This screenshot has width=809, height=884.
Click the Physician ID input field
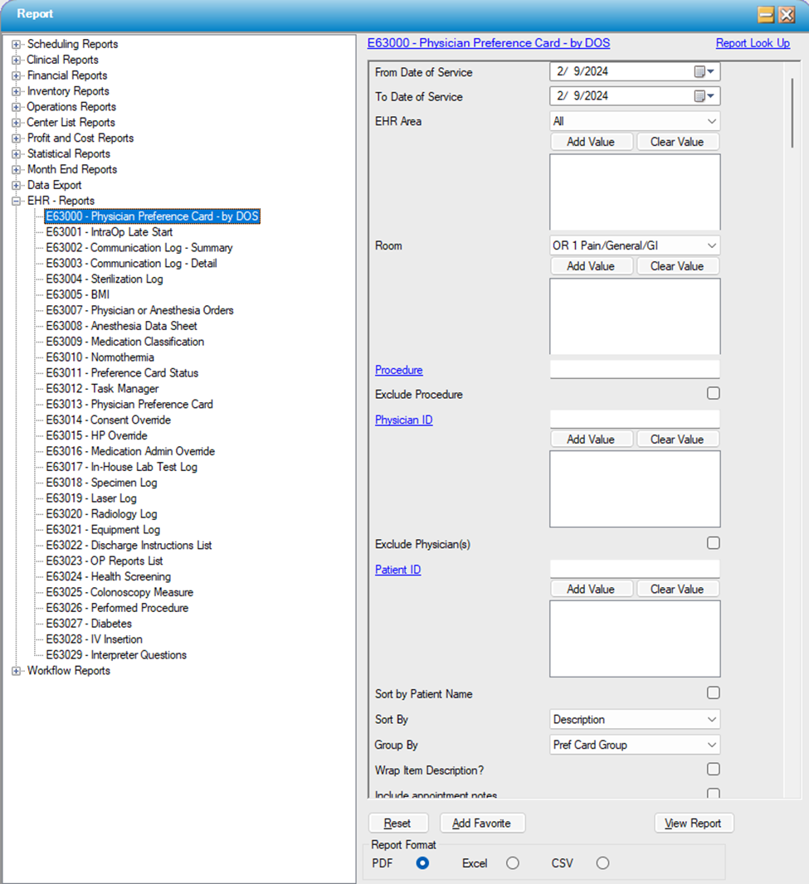click(634, 420)
